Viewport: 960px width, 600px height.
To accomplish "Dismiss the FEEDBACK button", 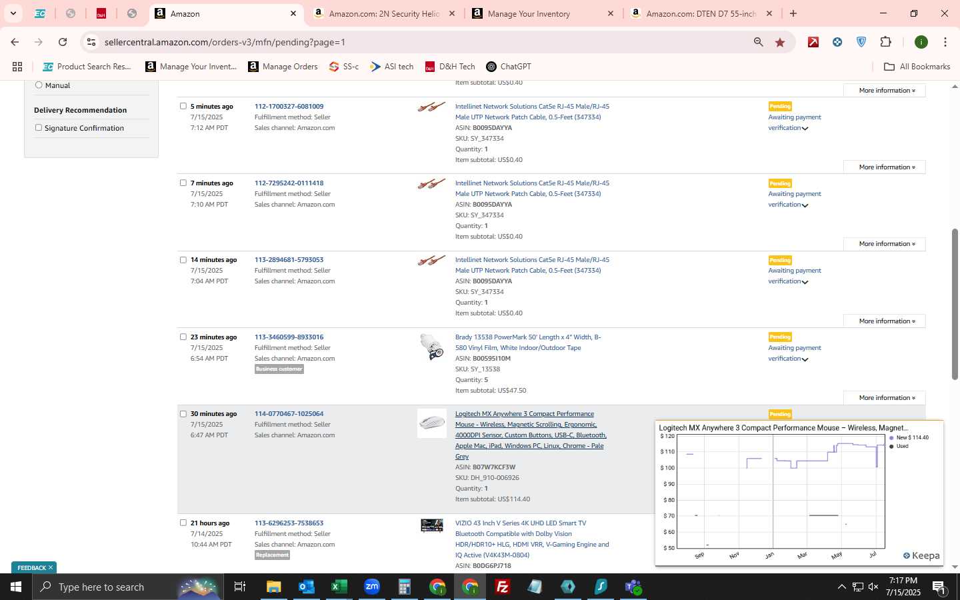I will [51, 568].
